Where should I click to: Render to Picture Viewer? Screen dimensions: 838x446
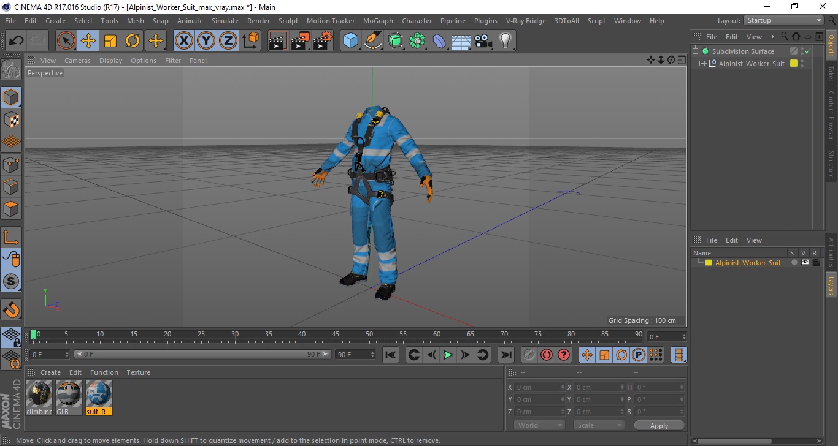point(300,41)
